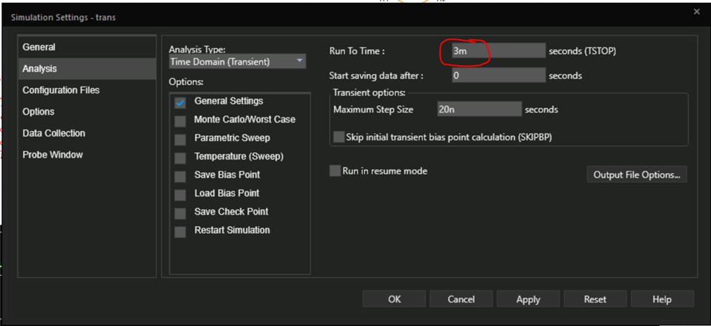Enable Monte Carlo/Worst Case option
The height and width of the screenshot is (326, 711).
(x=181, y=120)
